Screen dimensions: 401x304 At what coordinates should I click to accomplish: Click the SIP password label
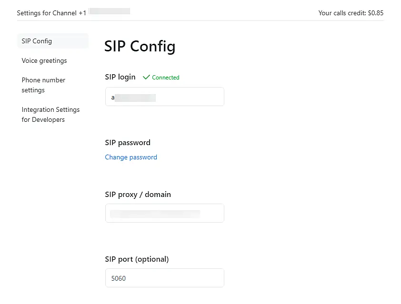pyautogui.click(x=128, y=142)
